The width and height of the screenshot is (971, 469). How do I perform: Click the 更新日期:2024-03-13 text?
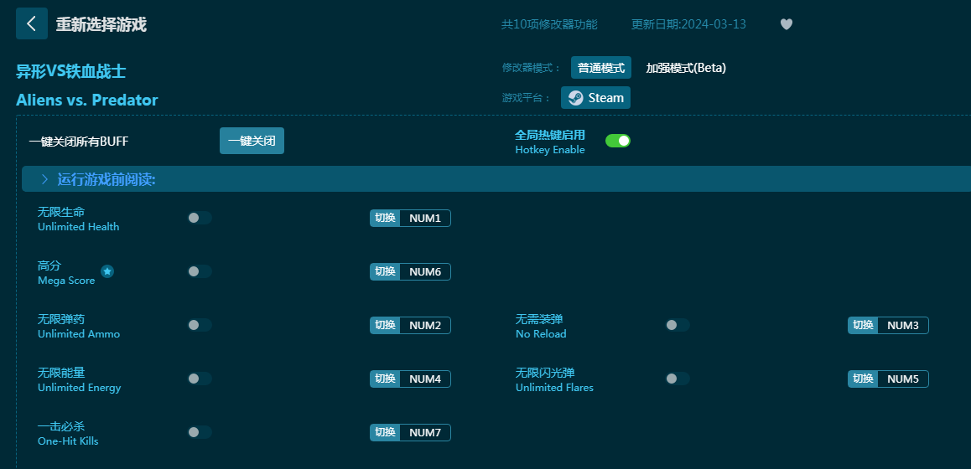coord(688,24)
